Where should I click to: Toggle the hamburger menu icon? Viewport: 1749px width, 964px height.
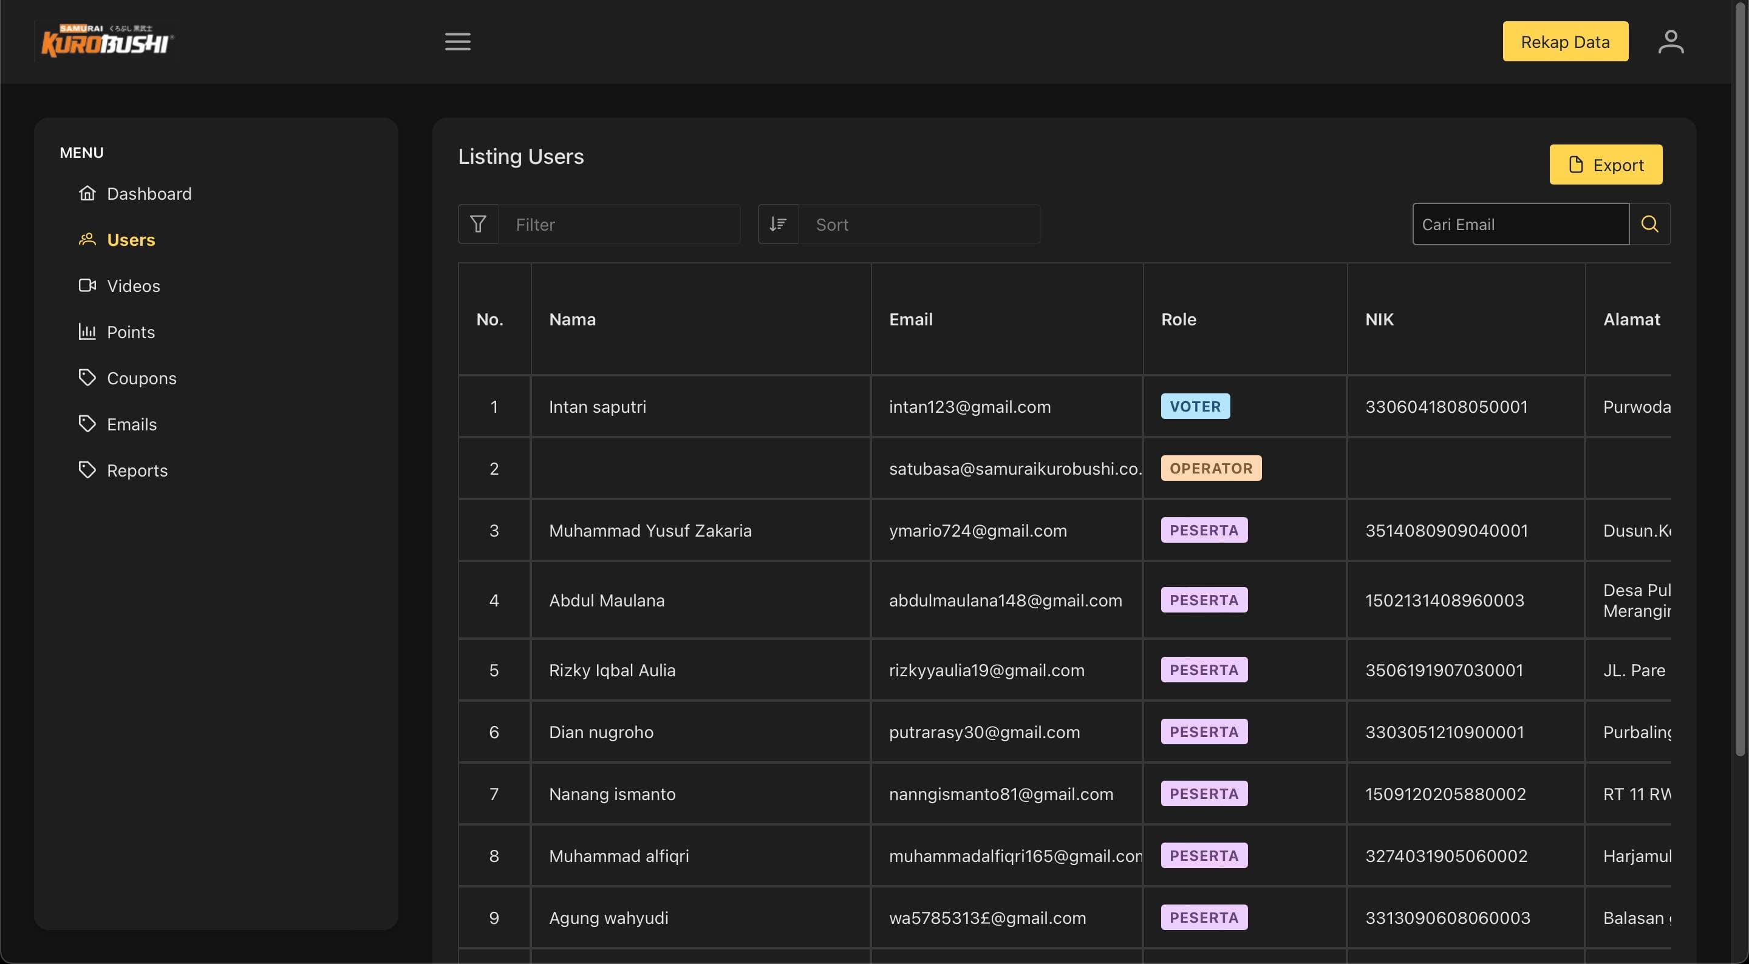coord(458,41)
